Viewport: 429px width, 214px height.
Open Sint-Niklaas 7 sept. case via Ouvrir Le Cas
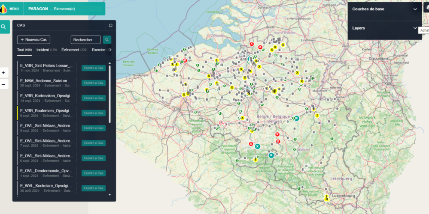[x=94, y=143]
